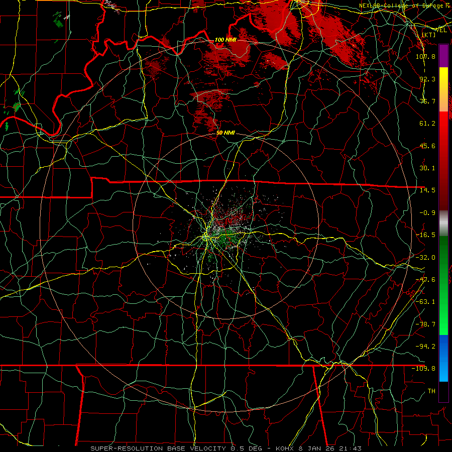Click the [KT] units label
The image size is (452, 452).
[428, 35]
